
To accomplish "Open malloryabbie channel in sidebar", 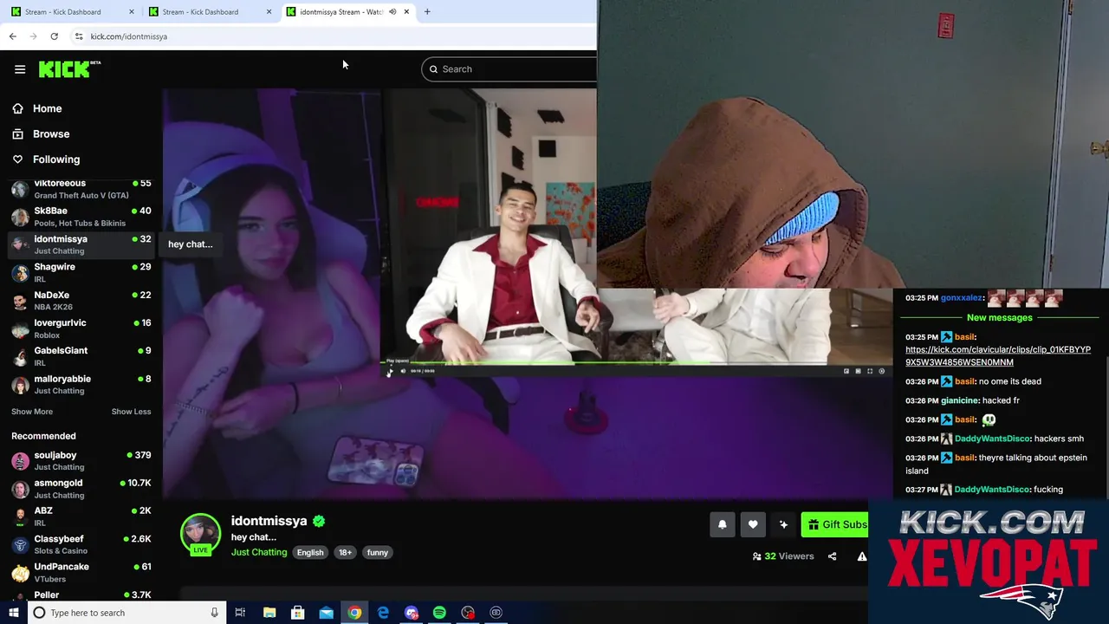I will [81, 384].
